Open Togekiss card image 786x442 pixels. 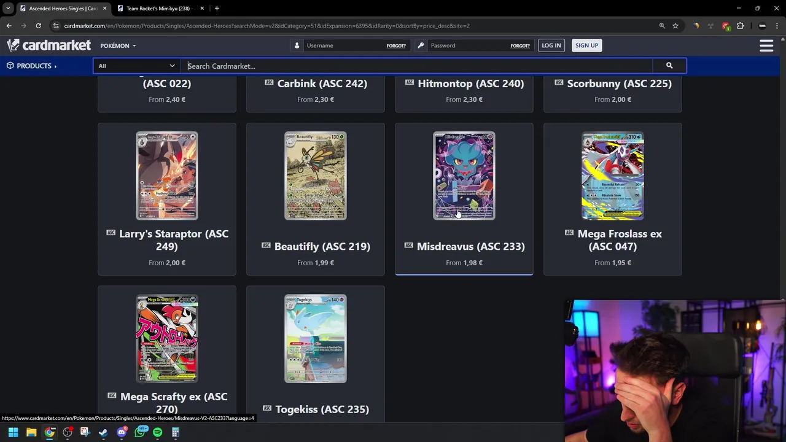(316, 339)
